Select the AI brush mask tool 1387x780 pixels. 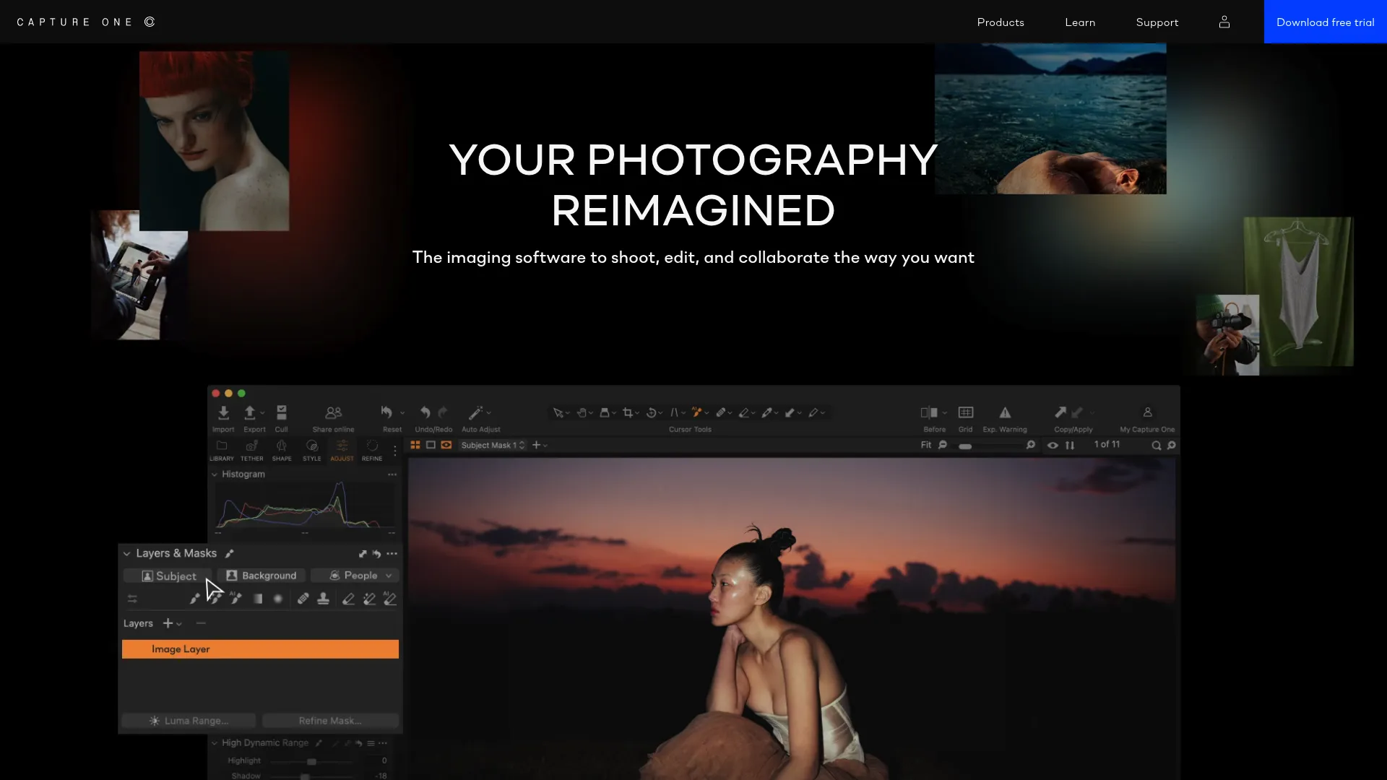pos(236,598)
